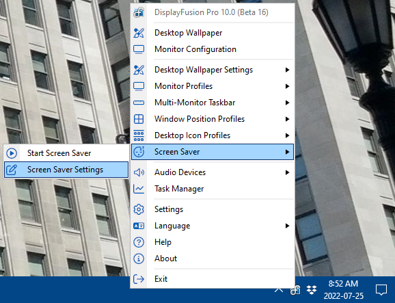Click the Window Position Profiles grid icon
This screenshot has height=303, width=395.
[x=139, y=119]
